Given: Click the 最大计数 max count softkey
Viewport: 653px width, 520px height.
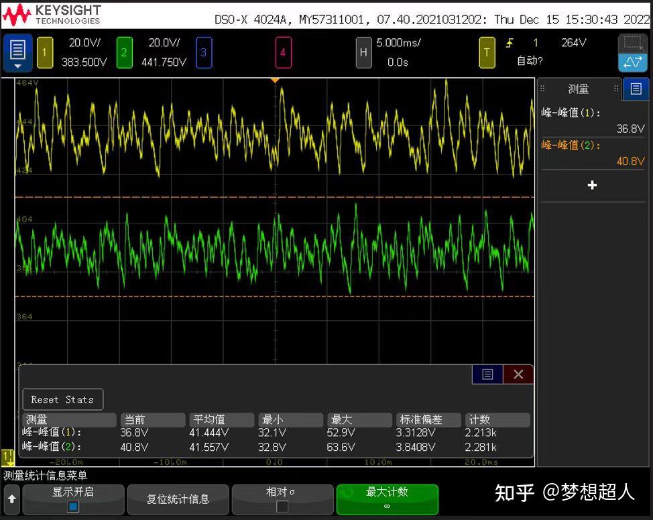Looking at the screenshot, I should [x=387, y=499].
